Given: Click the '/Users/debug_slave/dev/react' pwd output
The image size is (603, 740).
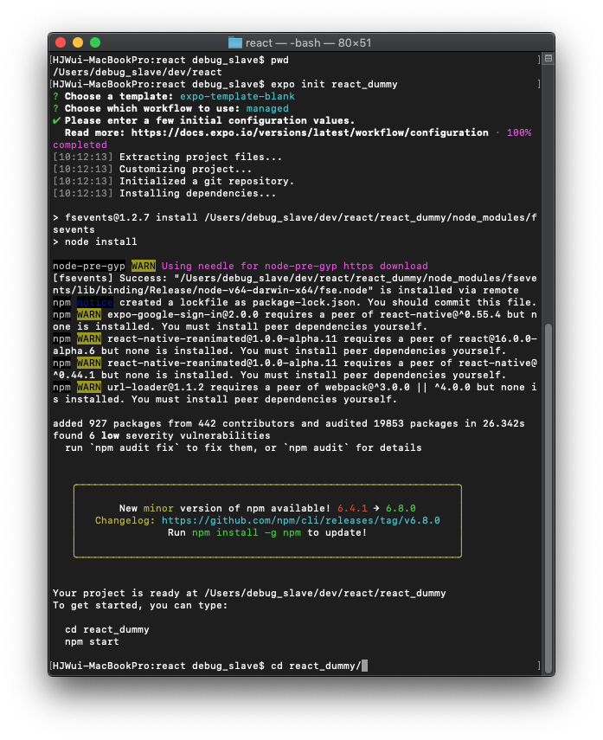Looking at the screenshot, I should tap(138, 72).
